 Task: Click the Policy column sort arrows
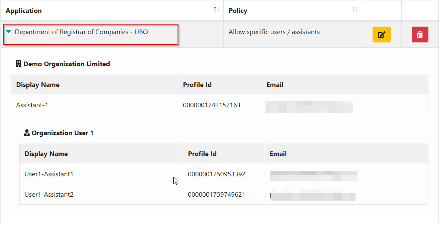pyautogui.click(x=355, y=10)
